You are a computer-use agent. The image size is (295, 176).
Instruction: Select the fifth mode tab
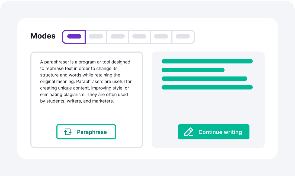pos(161,37)
